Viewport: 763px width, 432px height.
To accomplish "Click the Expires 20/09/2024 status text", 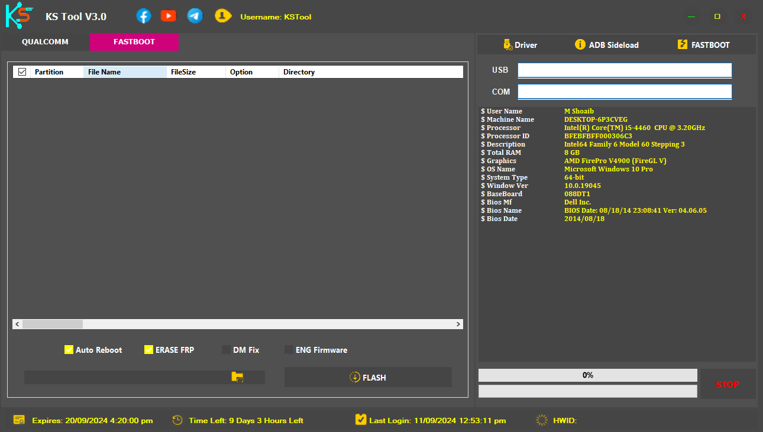I will pos(92,421).
